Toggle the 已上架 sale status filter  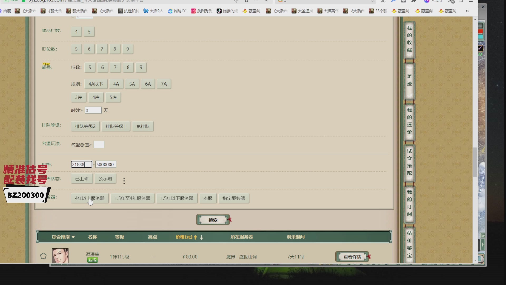click(x=82, y=179)
